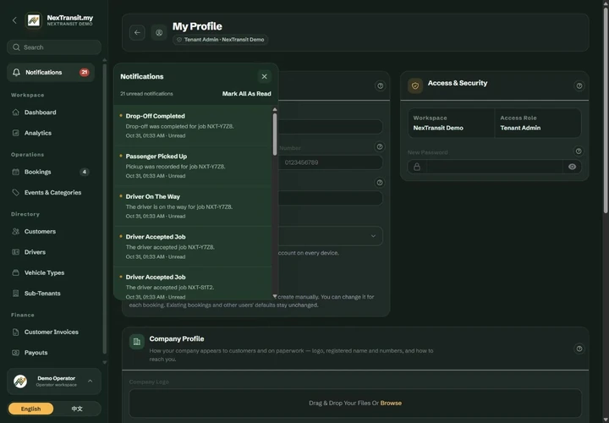Open help for Company Profile section
Screen dimensions: 609x423
point(579,349)
